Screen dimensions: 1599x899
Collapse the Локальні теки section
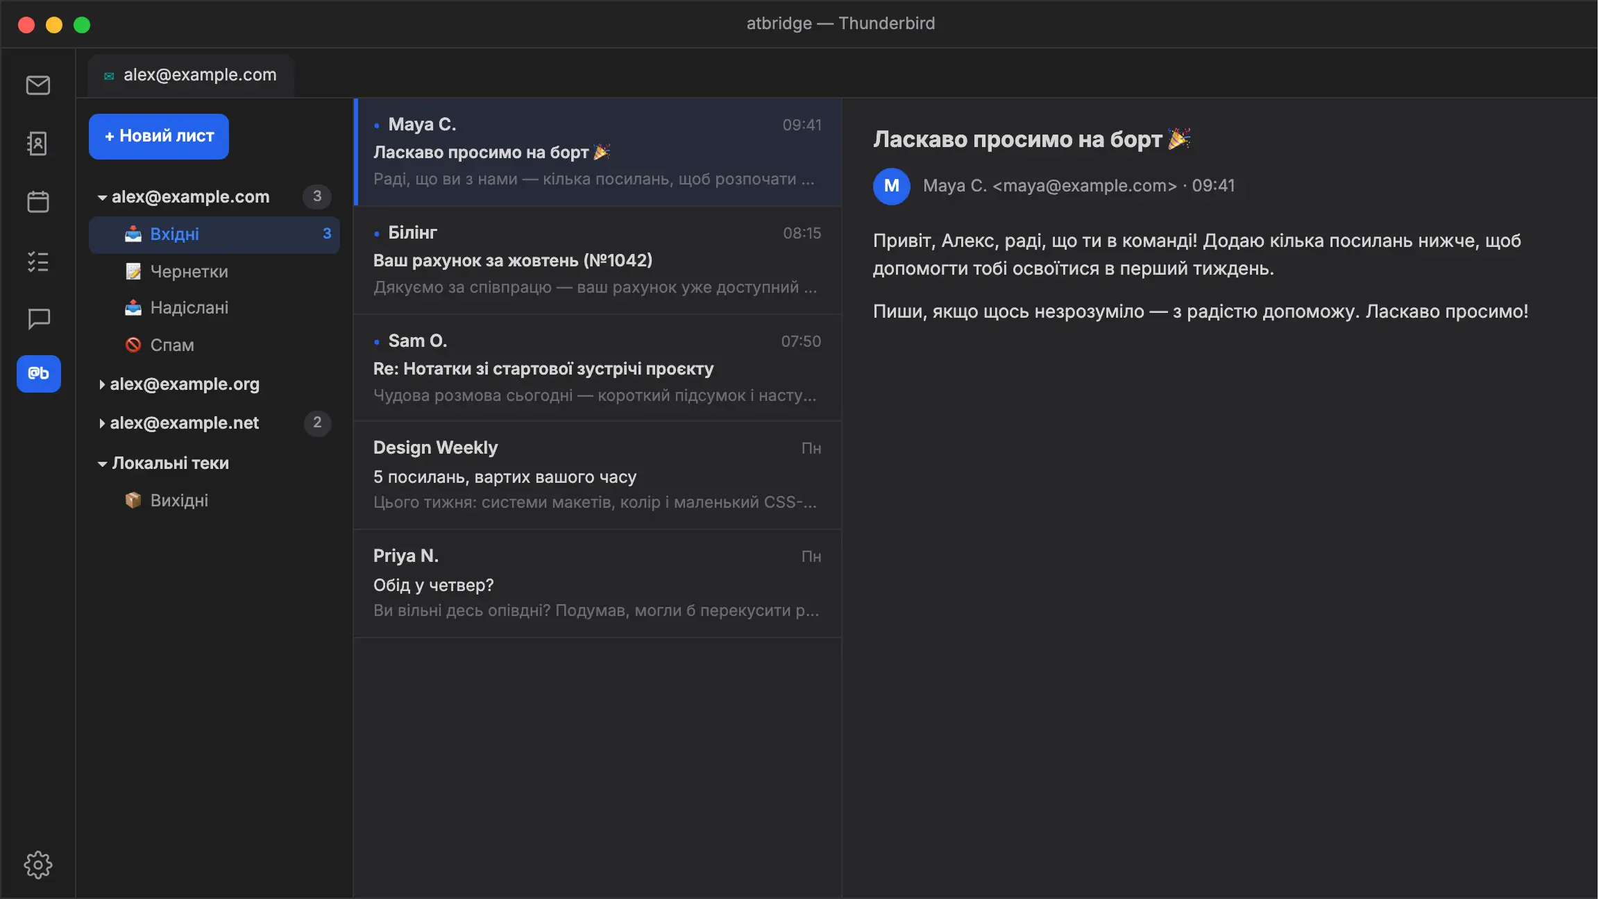coord(102,464)
